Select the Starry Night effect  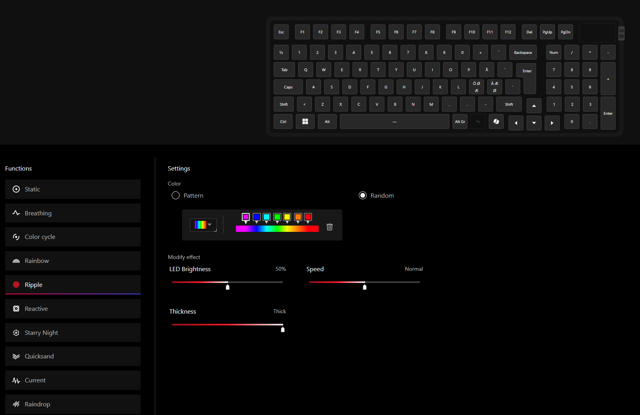[73, 333]
